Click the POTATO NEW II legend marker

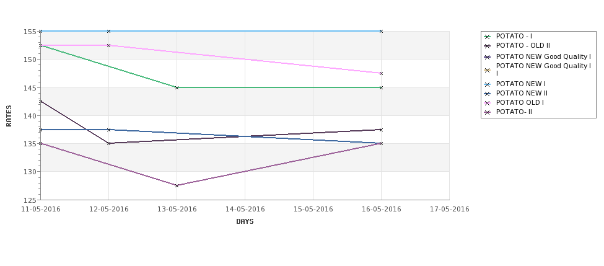coord(488,94)
